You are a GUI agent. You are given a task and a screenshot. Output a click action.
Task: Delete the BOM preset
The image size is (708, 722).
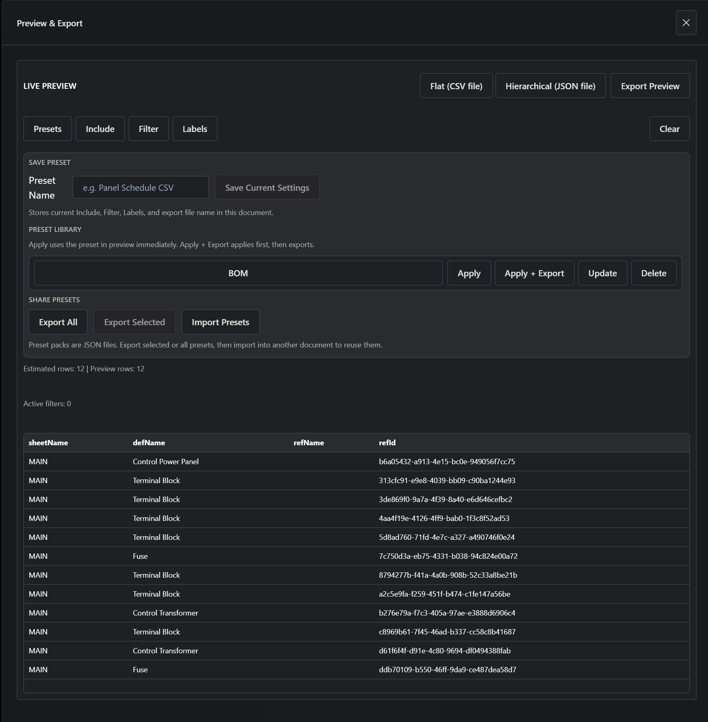pyautogui.click(x=654, y=273)
